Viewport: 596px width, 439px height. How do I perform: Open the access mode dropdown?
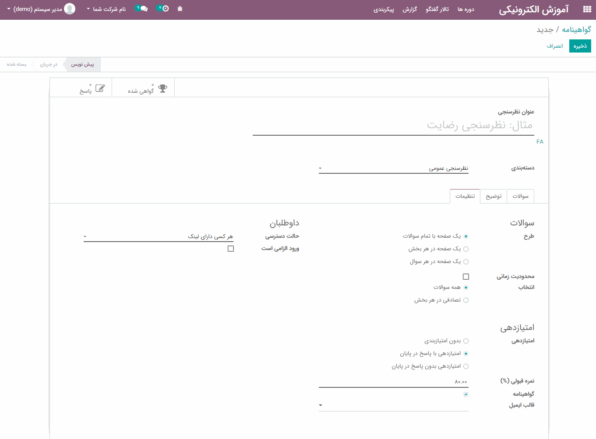[x=158, y=237]
